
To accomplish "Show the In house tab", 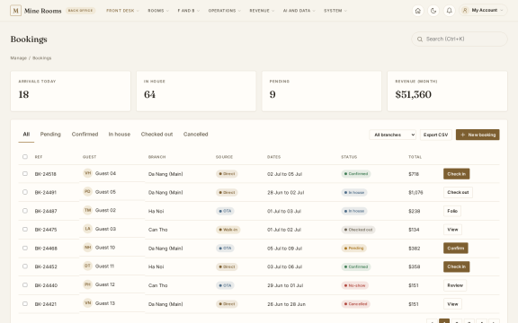I will 120,135.
